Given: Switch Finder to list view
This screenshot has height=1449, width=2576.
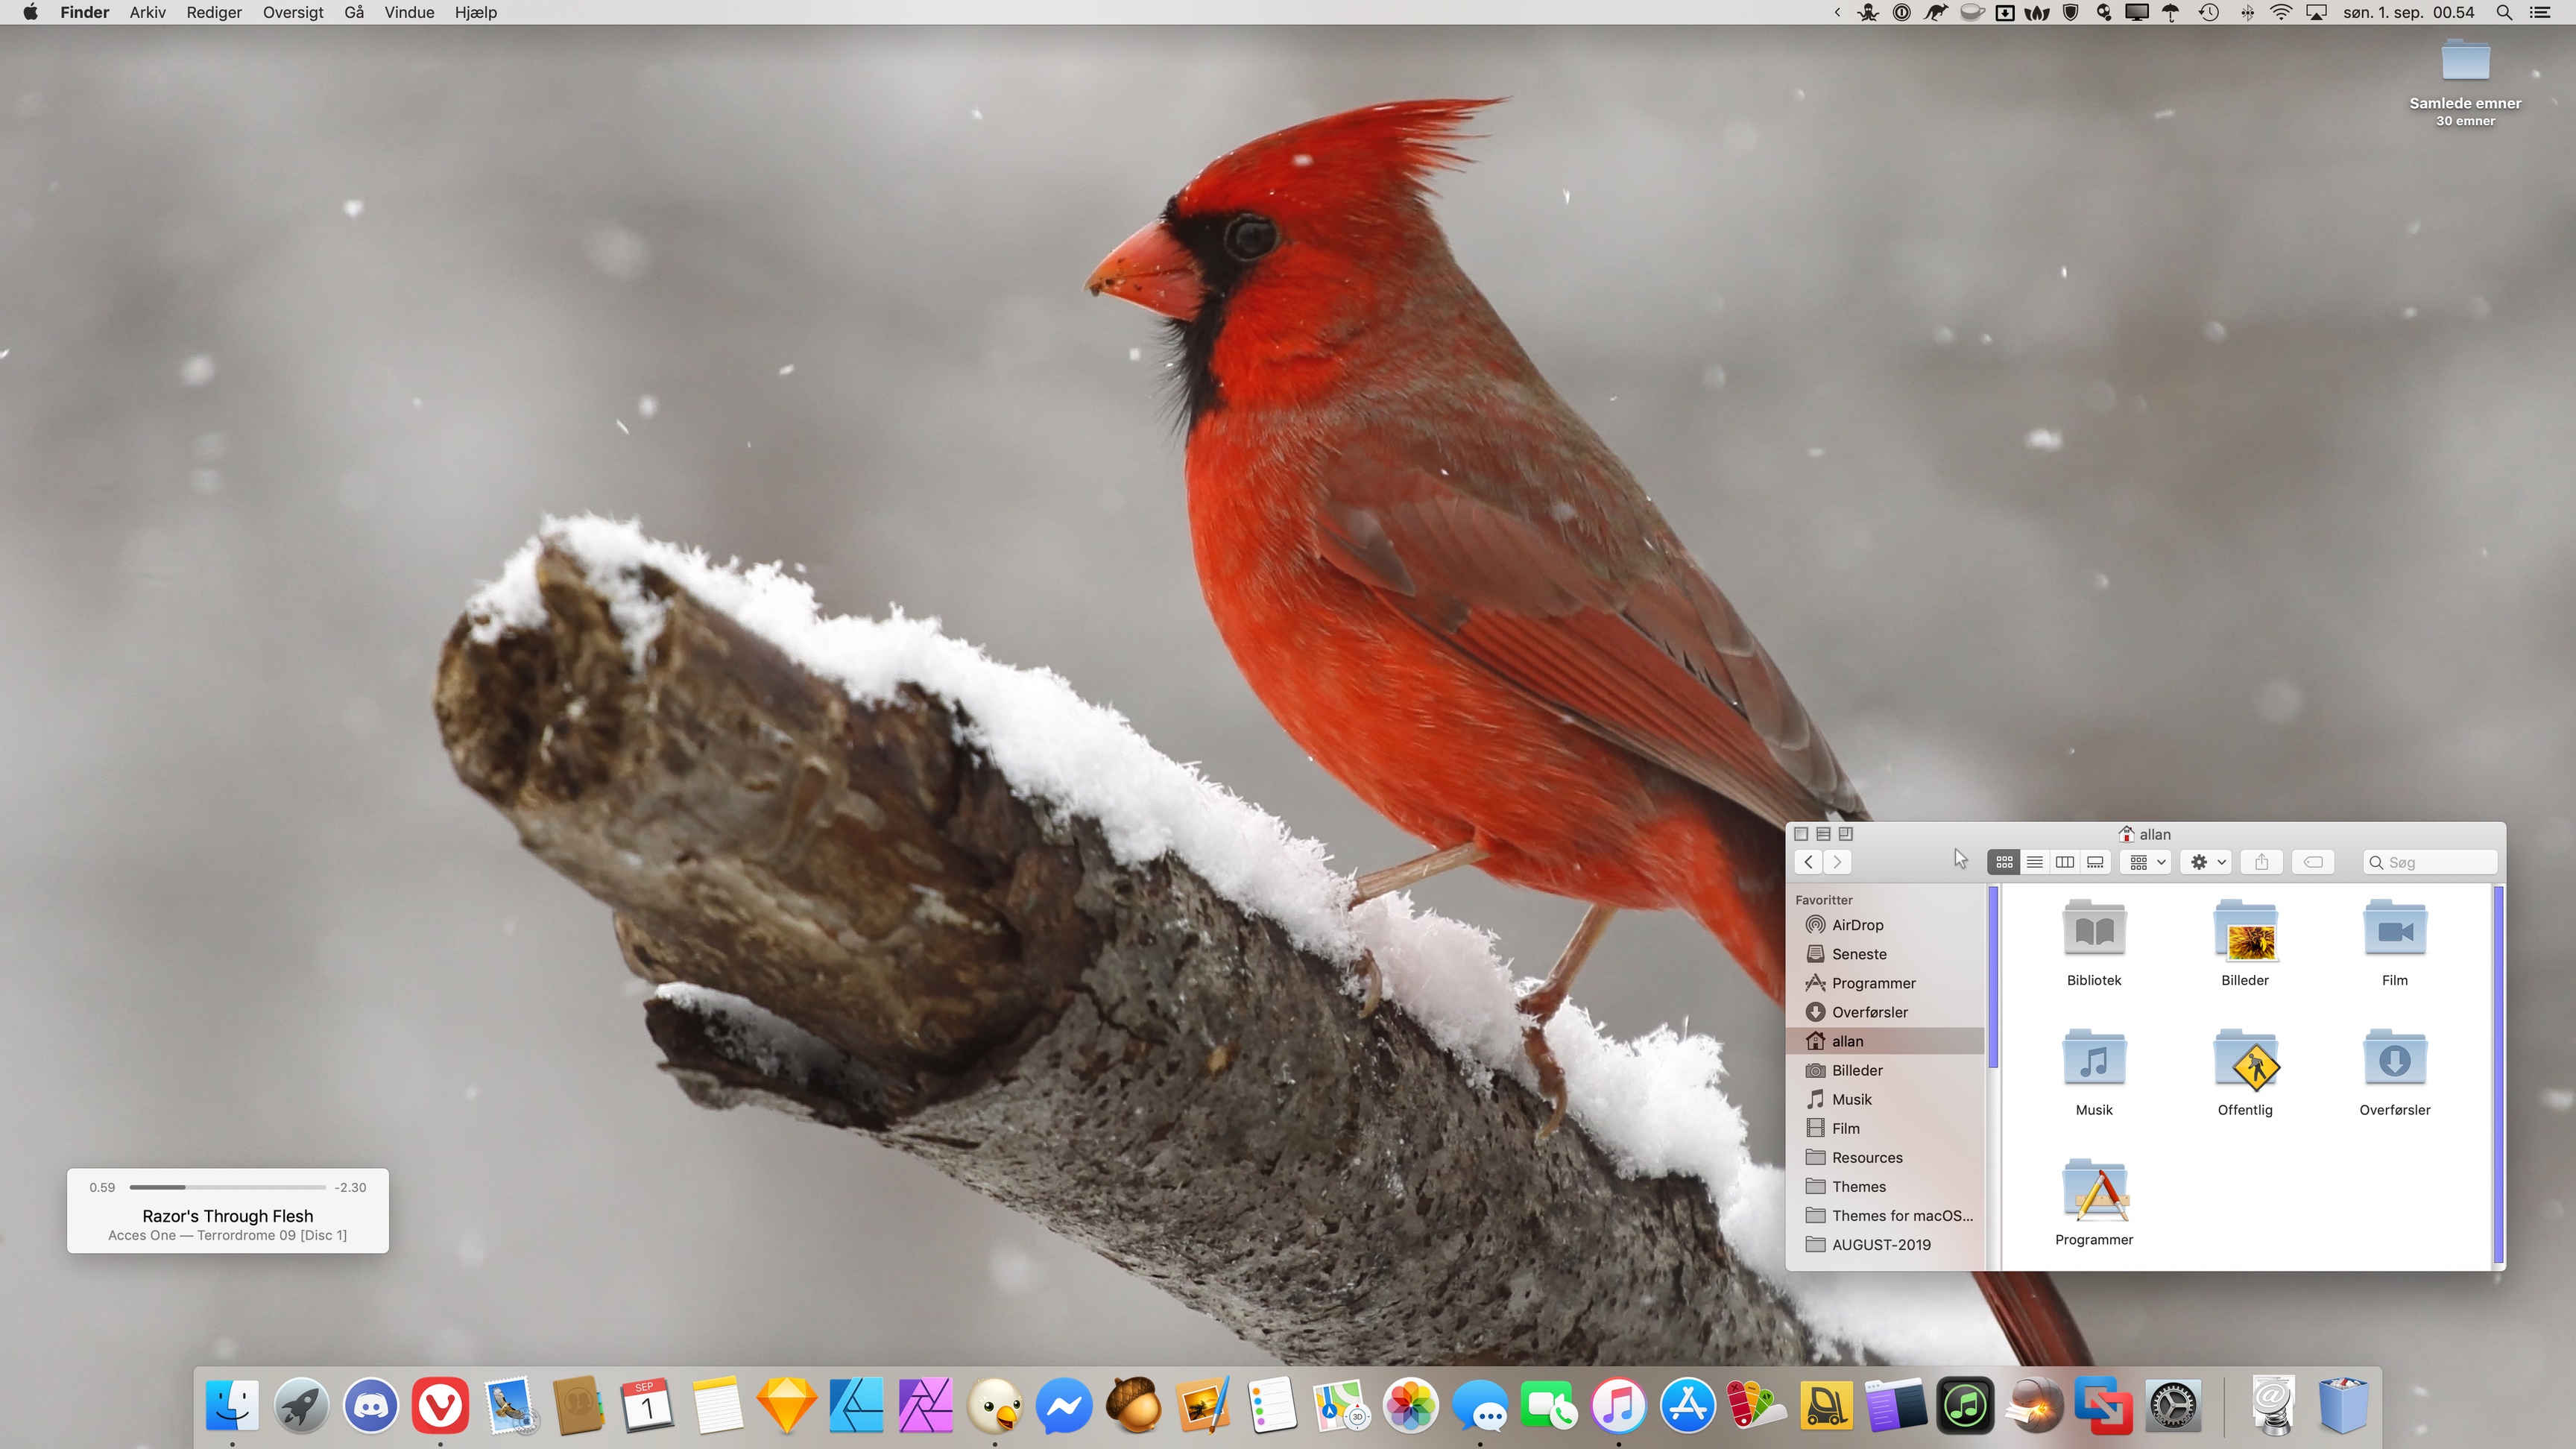Looking at the screenshot, I should pos(2034,862).
